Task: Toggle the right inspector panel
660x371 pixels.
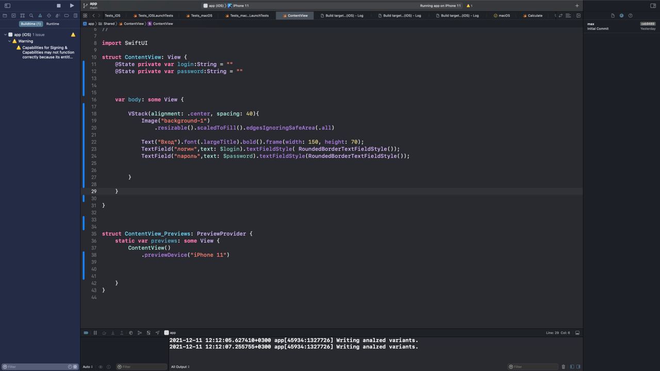Action: coord(653,6)
